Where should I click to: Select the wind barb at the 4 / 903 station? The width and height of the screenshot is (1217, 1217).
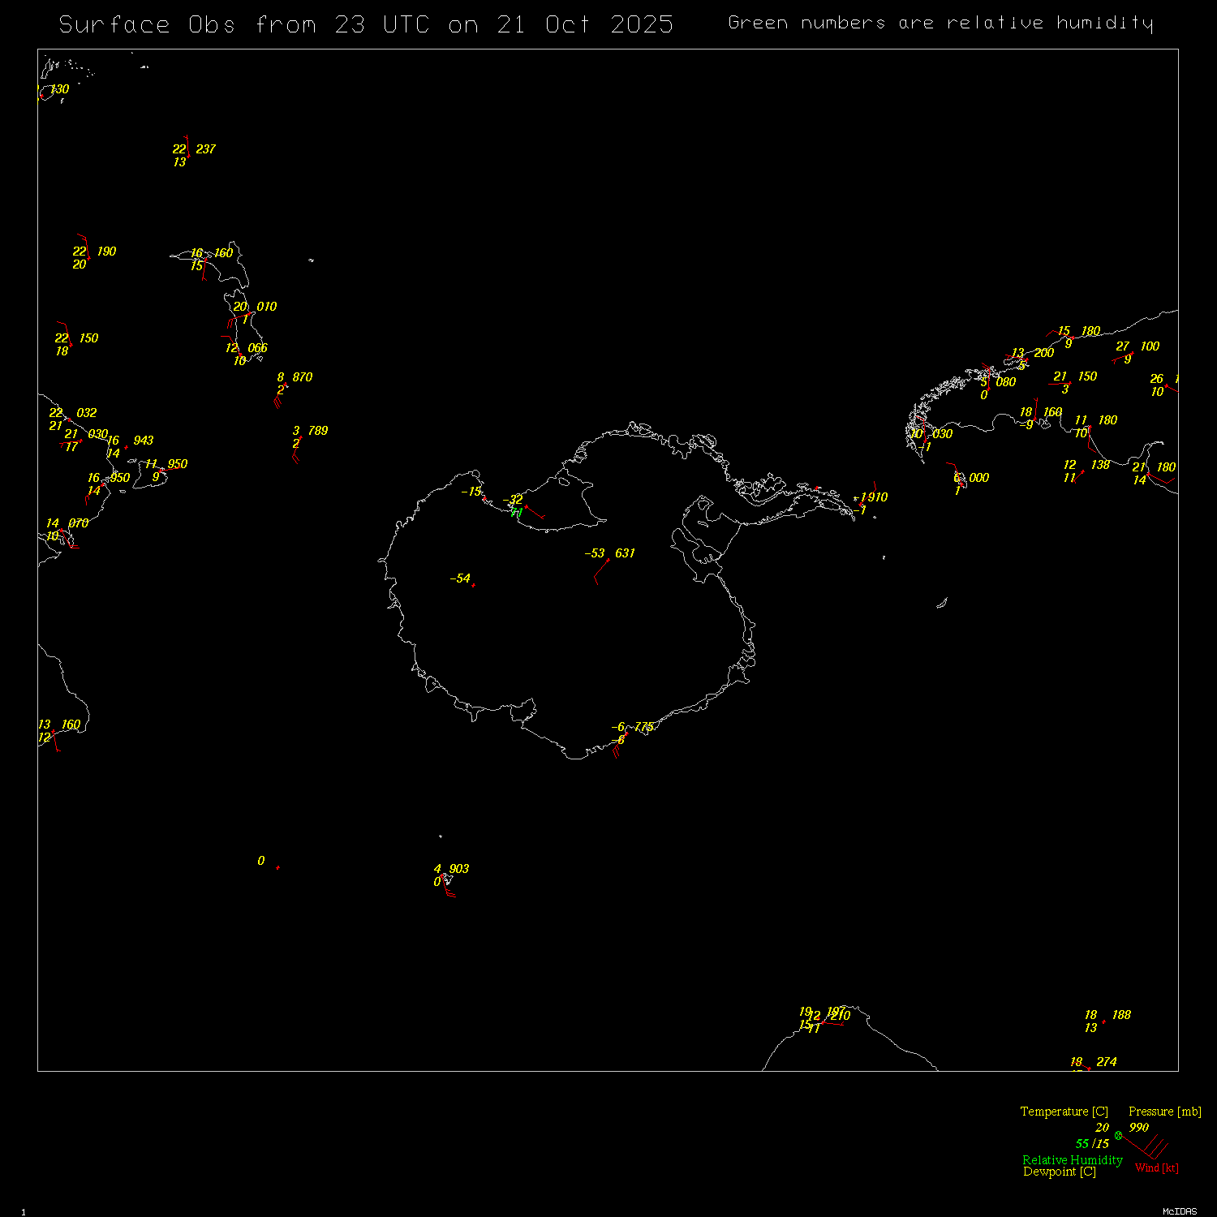point(449,893)
